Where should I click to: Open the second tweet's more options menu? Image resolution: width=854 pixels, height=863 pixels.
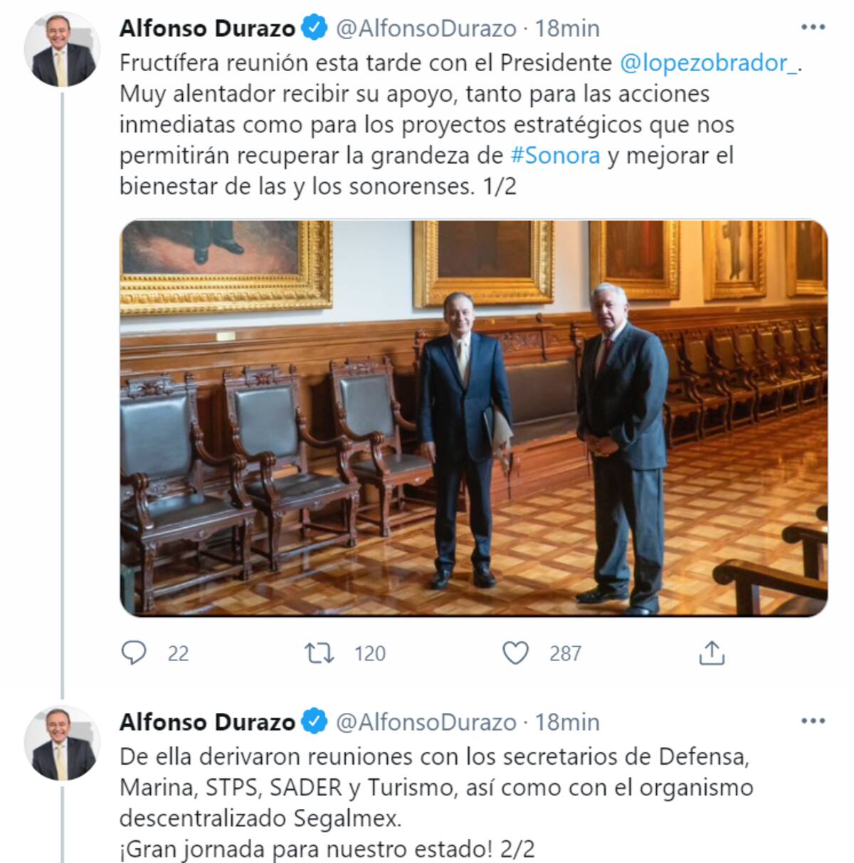pos(813,721)
